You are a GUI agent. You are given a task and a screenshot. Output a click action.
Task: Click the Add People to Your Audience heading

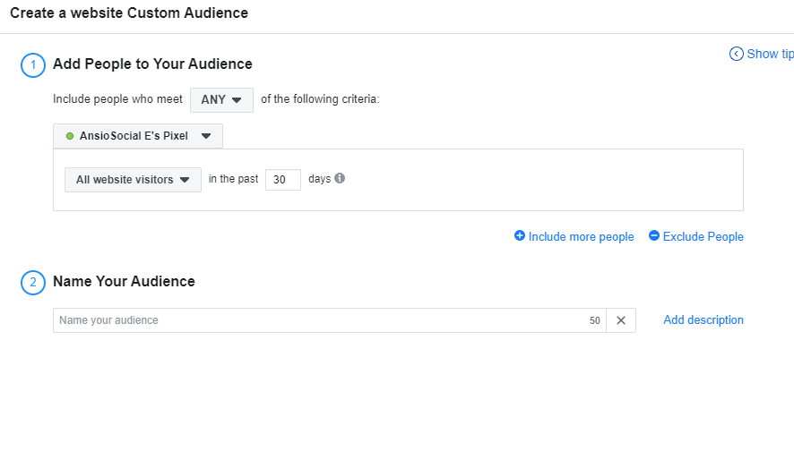[x=152, y=64]
